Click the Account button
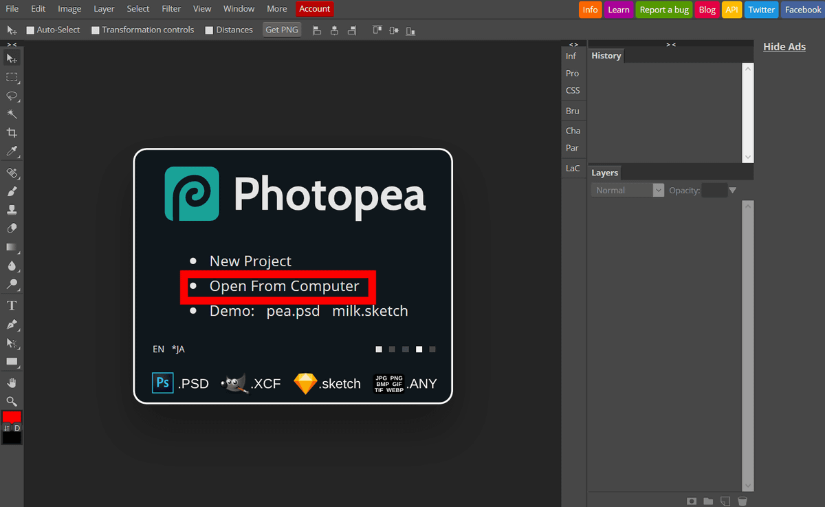Image resolution: width=825 pixels, height=507 pixels. (x=315, y=9)
